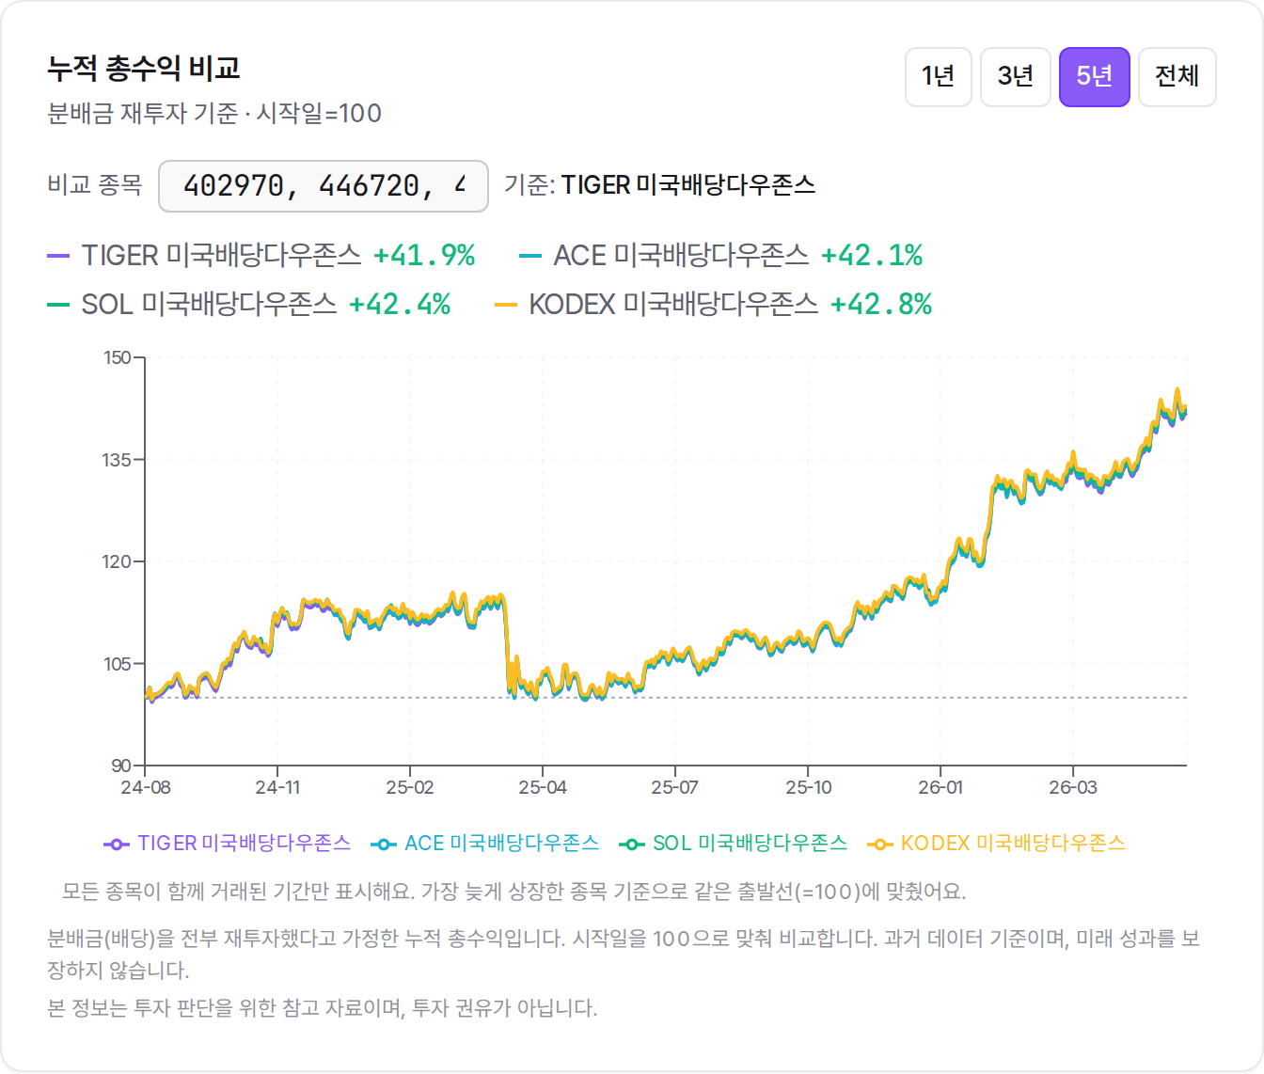Click the 26-03 x-axis label

pos(1073,788)
